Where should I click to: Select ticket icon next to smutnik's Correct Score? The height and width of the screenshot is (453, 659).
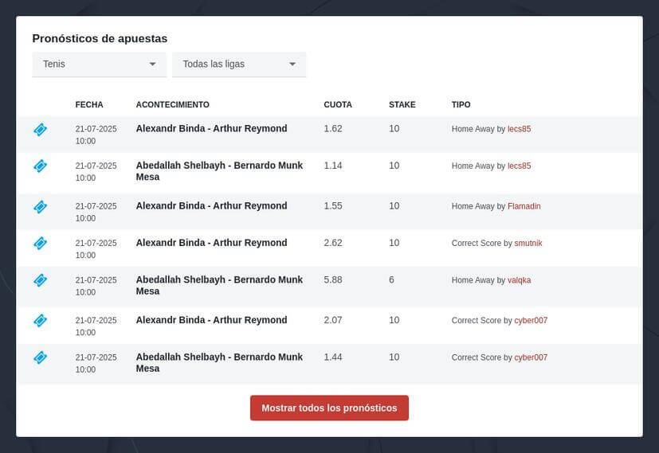pos(41,244)
